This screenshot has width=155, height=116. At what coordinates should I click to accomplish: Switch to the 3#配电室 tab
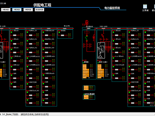[x=17, y=10]
